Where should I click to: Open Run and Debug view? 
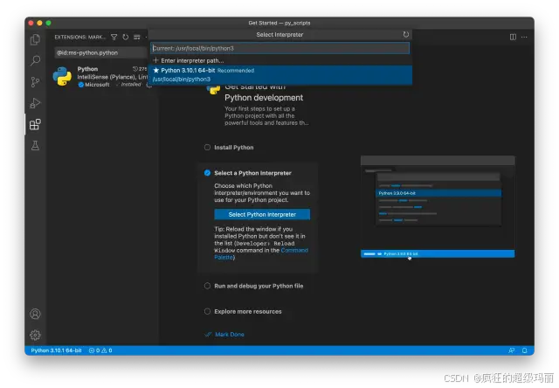pyautogui.click(x=35, y=103)
